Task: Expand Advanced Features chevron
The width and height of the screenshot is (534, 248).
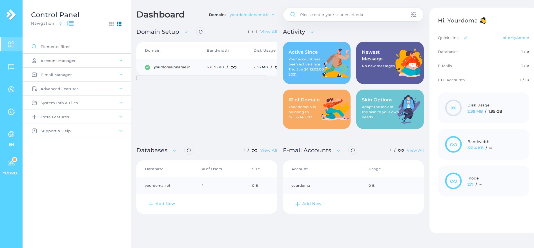Action: click(121, 89)
